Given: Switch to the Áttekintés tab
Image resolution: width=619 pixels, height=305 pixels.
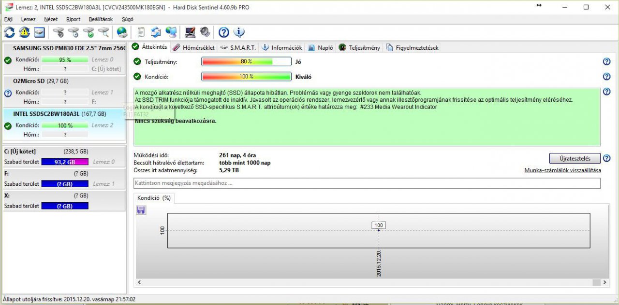Looking at the screenshot, I should coord(149,47).
